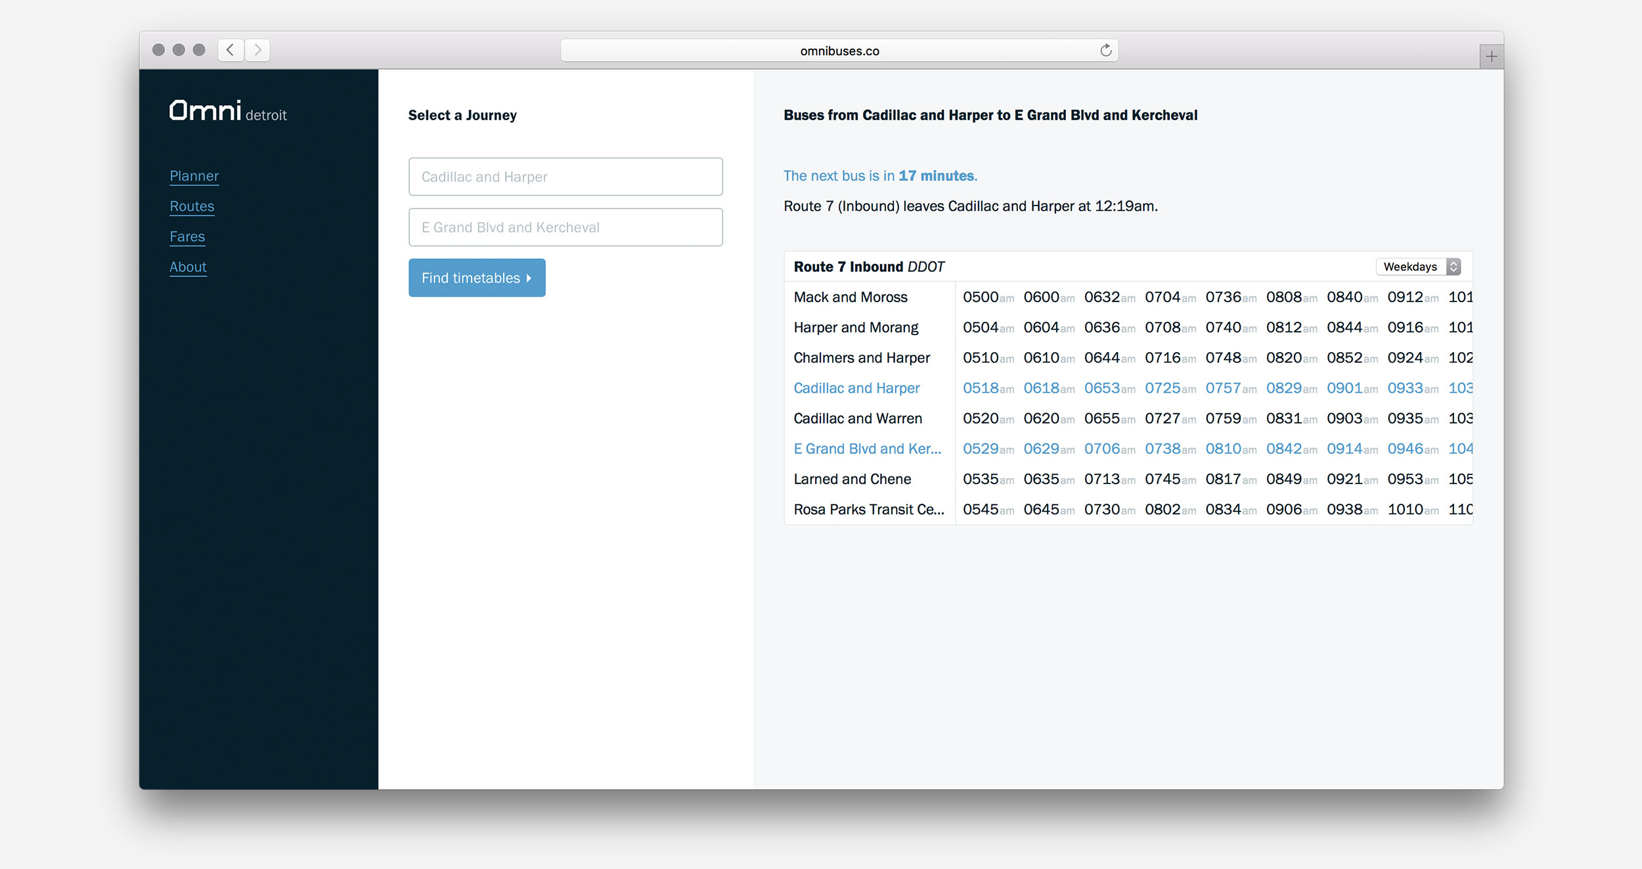View the Fares page

(187, 236)
